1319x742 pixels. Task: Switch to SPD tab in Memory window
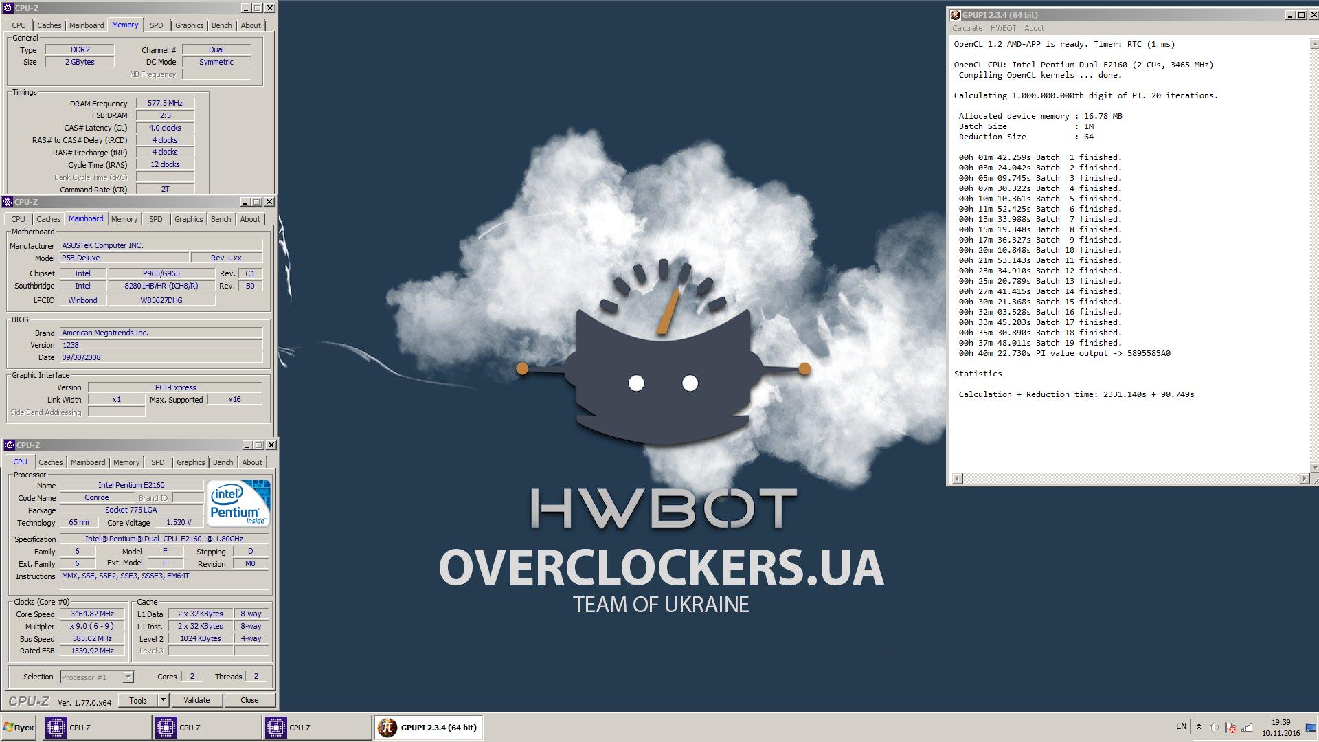157,25
